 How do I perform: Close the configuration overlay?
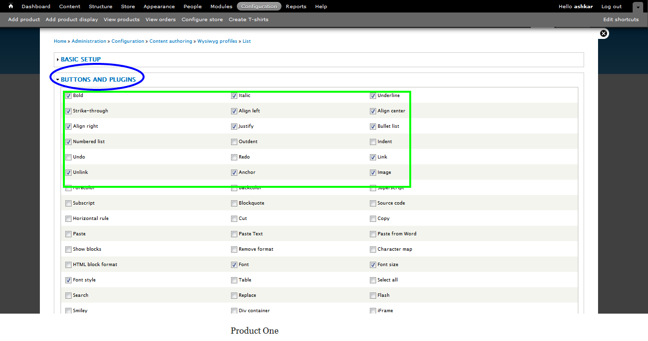(603, 33)
